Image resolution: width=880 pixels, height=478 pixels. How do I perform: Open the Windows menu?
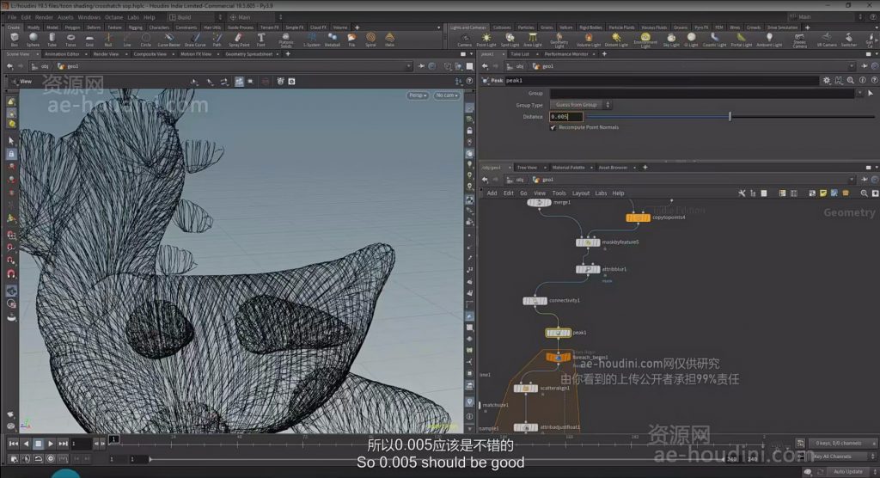pyautogui.click(x=89, y=17)
